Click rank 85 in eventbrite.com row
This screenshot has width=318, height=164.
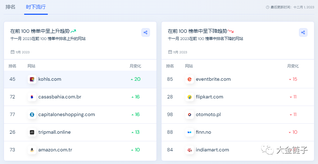(x=170, y=79)
